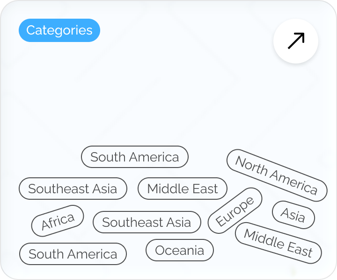This screenshot has height=280, width=337.
Task: Click the diagonal arrow icon button
Action: coord(296,41)
